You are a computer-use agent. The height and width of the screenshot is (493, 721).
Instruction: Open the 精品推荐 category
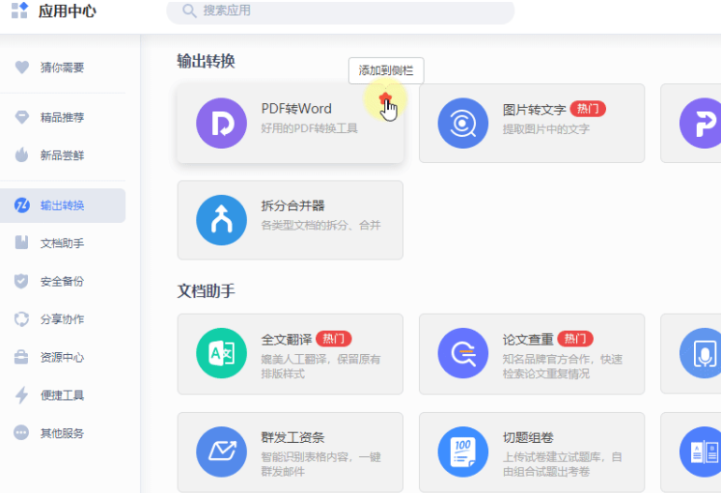click(x=63, y=118)
